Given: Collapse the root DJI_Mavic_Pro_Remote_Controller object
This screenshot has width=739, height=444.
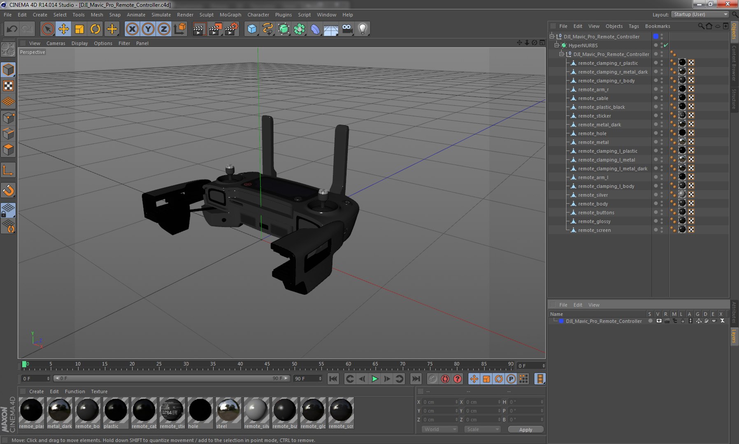Looking at the screenshot, I should [x=552, y=36].
